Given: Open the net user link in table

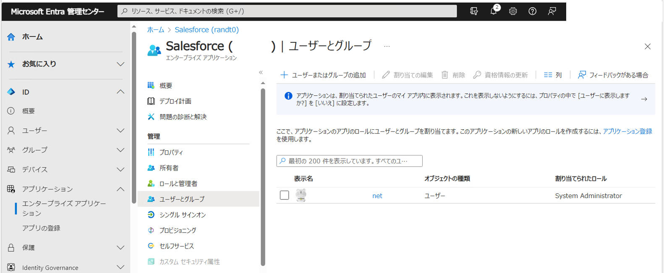Looking at the screenshot, I should tap(377, 196).
